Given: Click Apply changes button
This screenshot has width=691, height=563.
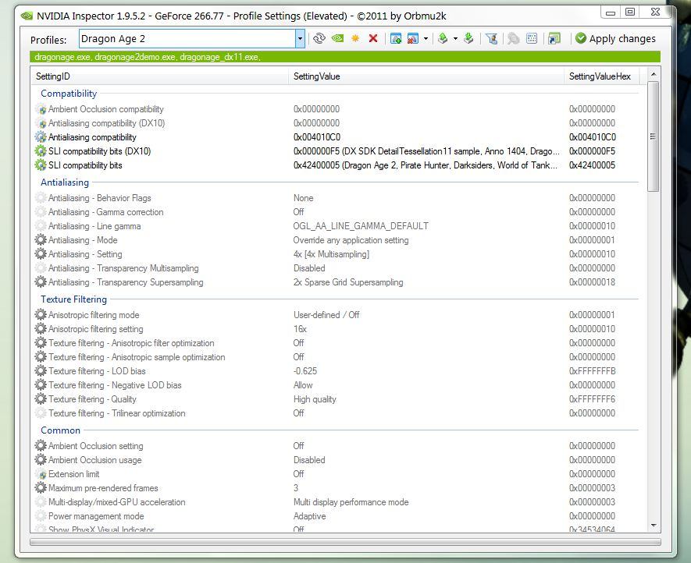Looking at the screenshot, I should [x=615, y=39].
